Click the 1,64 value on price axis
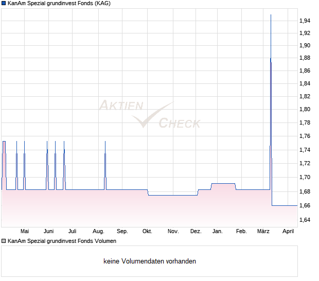 (305, 220)
